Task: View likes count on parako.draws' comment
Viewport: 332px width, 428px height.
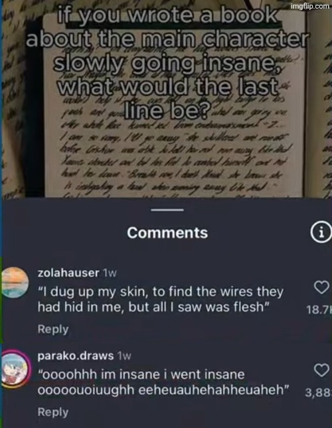Action: point(318,393)
